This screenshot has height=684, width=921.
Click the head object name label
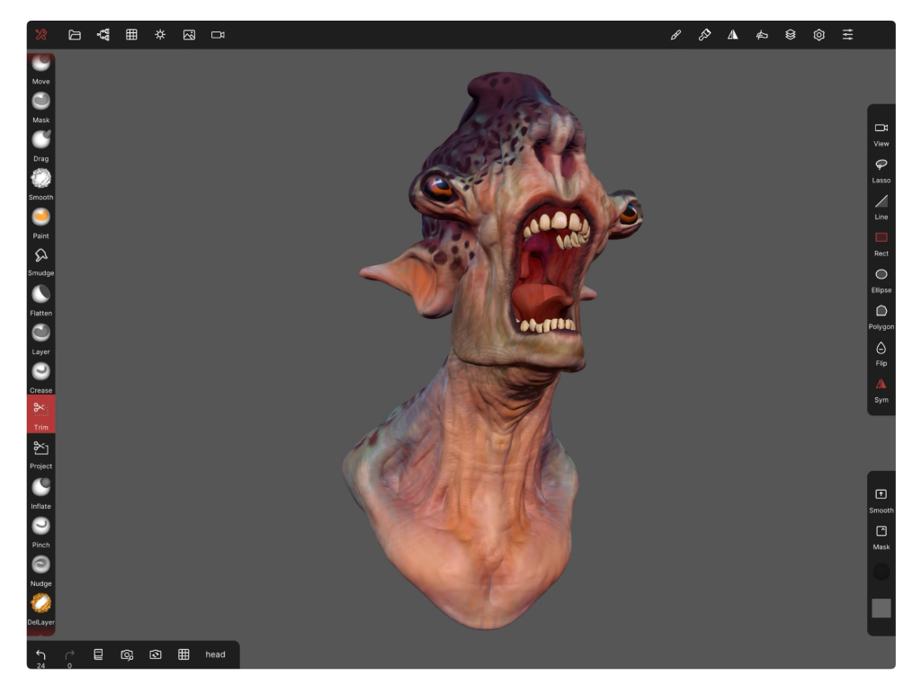(x=215, y=654)
